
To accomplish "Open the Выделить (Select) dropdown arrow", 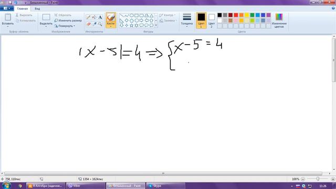I will point(46,27).
